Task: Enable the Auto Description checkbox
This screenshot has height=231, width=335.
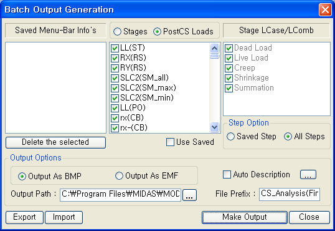Action: tap(227, 174)
